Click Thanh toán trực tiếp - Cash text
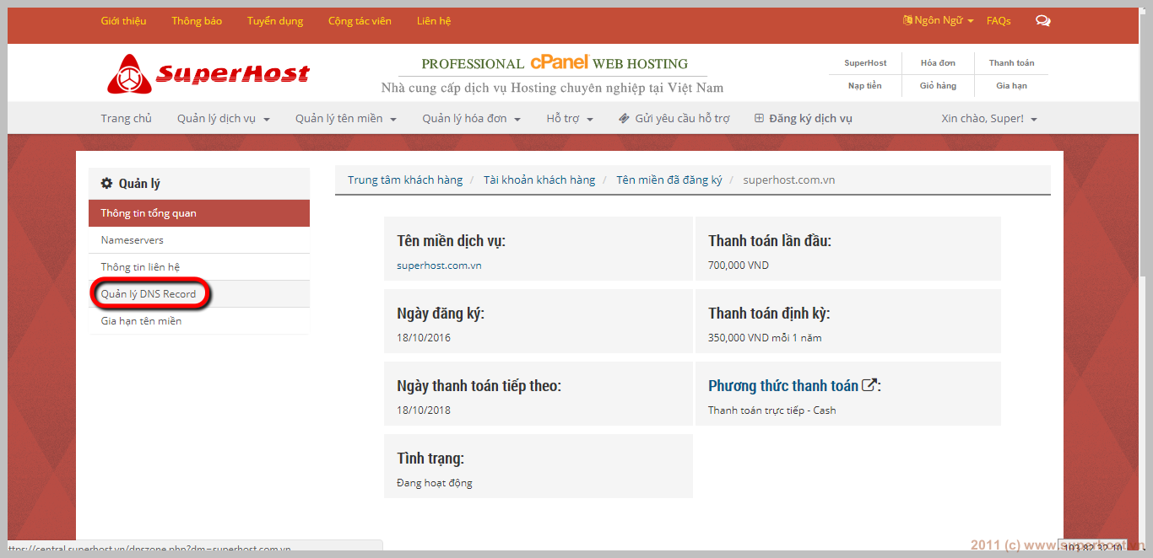Screen dimensions: 1153x558 (772, 410)
